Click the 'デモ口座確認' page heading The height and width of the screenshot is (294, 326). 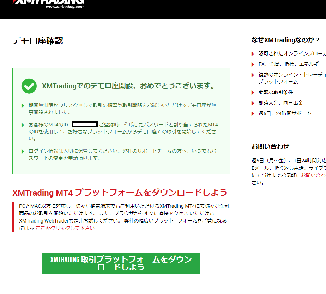click(x=38, y=41)
